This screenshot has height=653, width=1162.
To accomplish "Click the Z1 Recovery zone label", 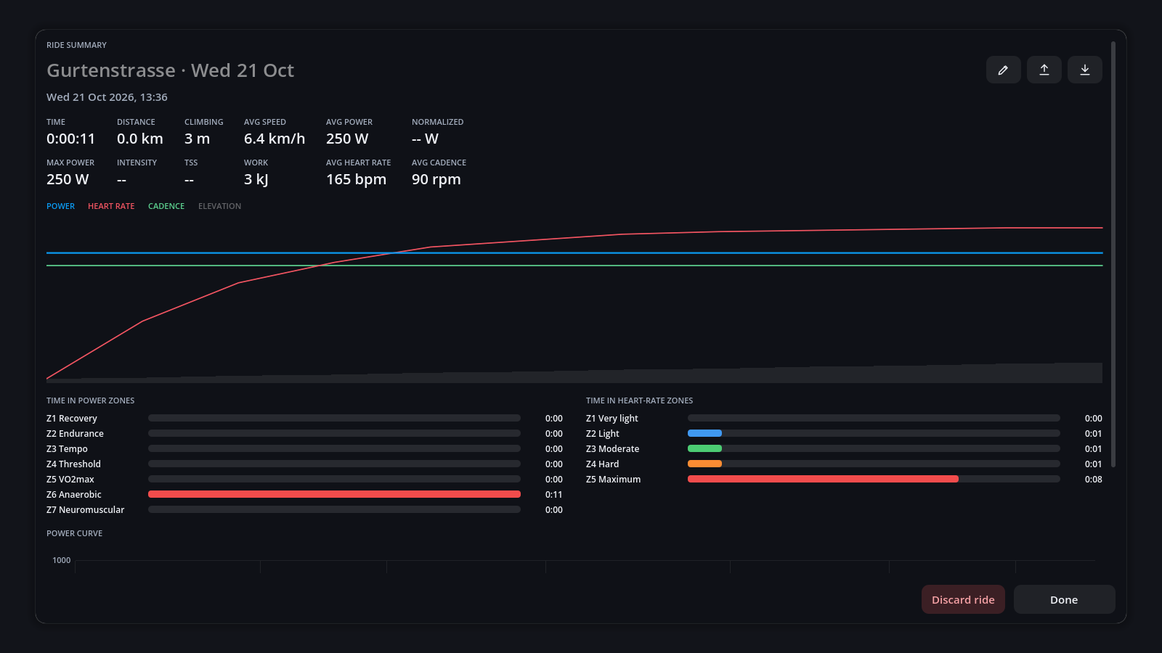I will pyautogui.click(x=72, y=419).
